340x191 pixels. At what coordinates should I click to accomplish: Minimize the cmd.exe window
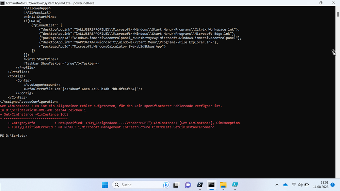tap(309, 3)
